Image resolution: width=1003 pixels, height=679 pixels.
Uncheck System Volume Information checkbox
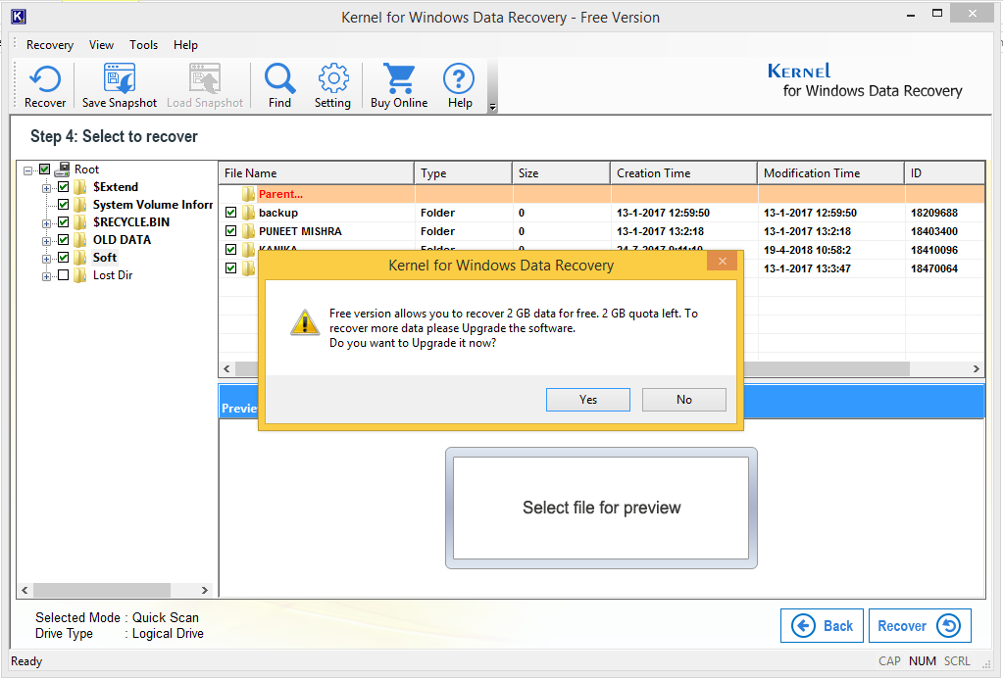[x=64, y=205]
